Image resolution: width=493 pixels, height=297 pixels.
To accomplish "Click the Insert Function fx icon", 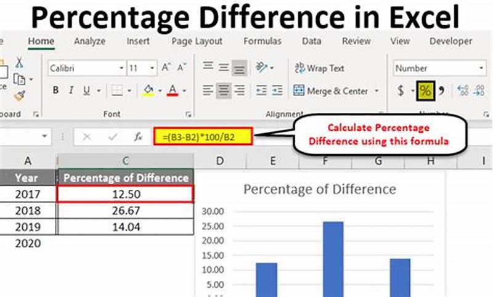I will 138,137.
